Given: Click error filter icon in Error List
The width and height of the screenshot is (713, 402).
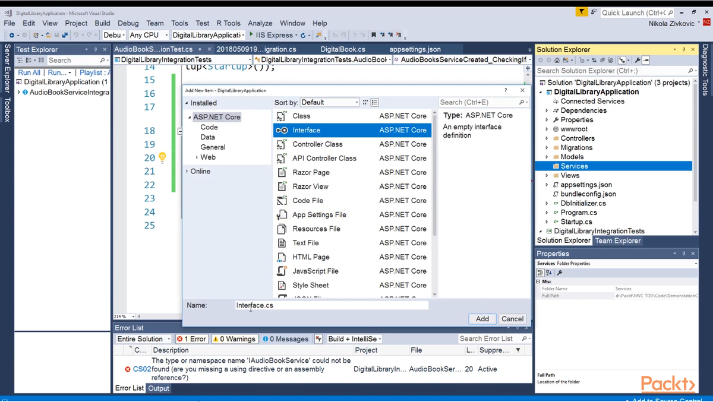Looking at the screenshot, I should click(x=318, y=339).
